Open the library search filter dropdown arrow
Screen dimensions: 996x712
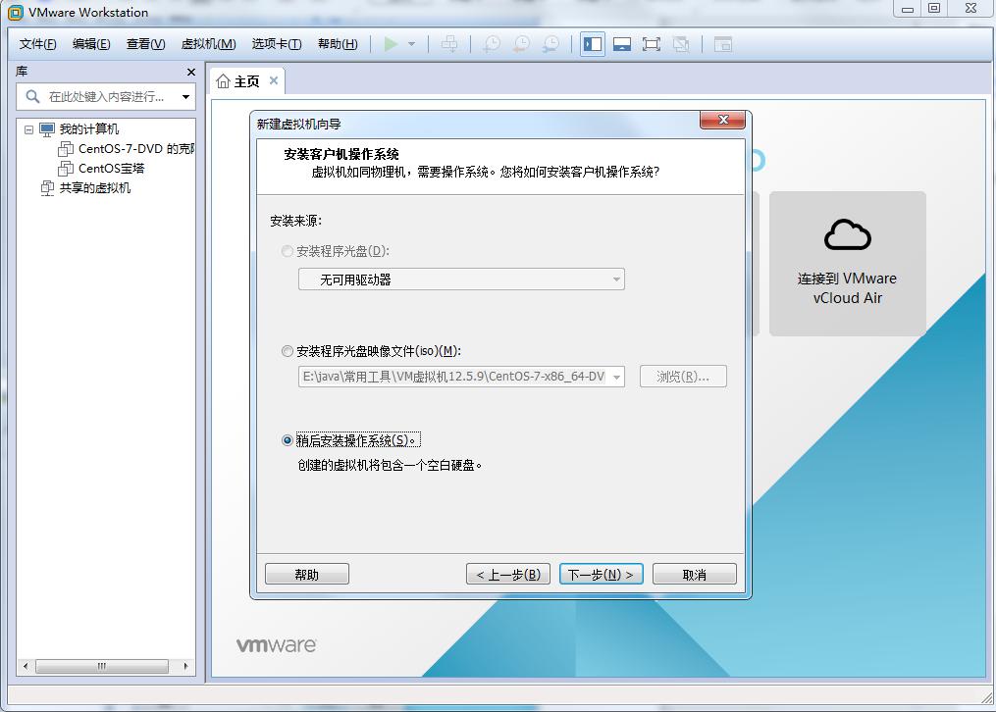(185, 96)
